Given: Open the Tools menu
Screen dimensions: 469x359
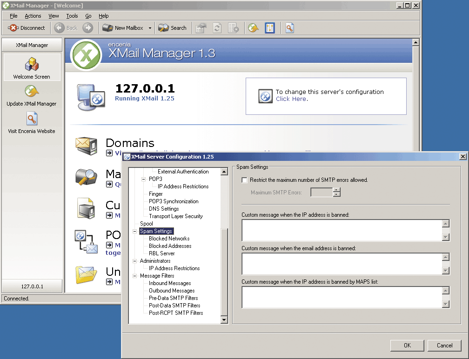Looking at the screenshot, I should pyautogui.click(x=72, y=16).
